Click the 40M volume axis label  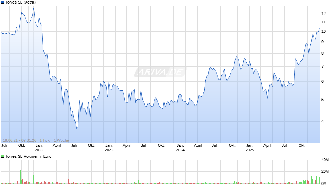[325, 160]
